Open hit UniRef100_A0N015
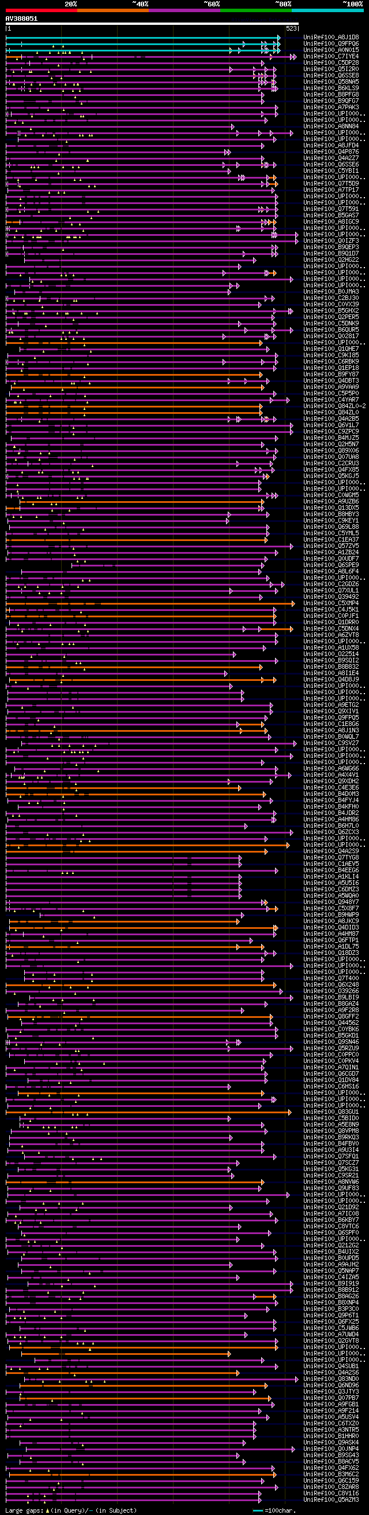 [331, 50]
